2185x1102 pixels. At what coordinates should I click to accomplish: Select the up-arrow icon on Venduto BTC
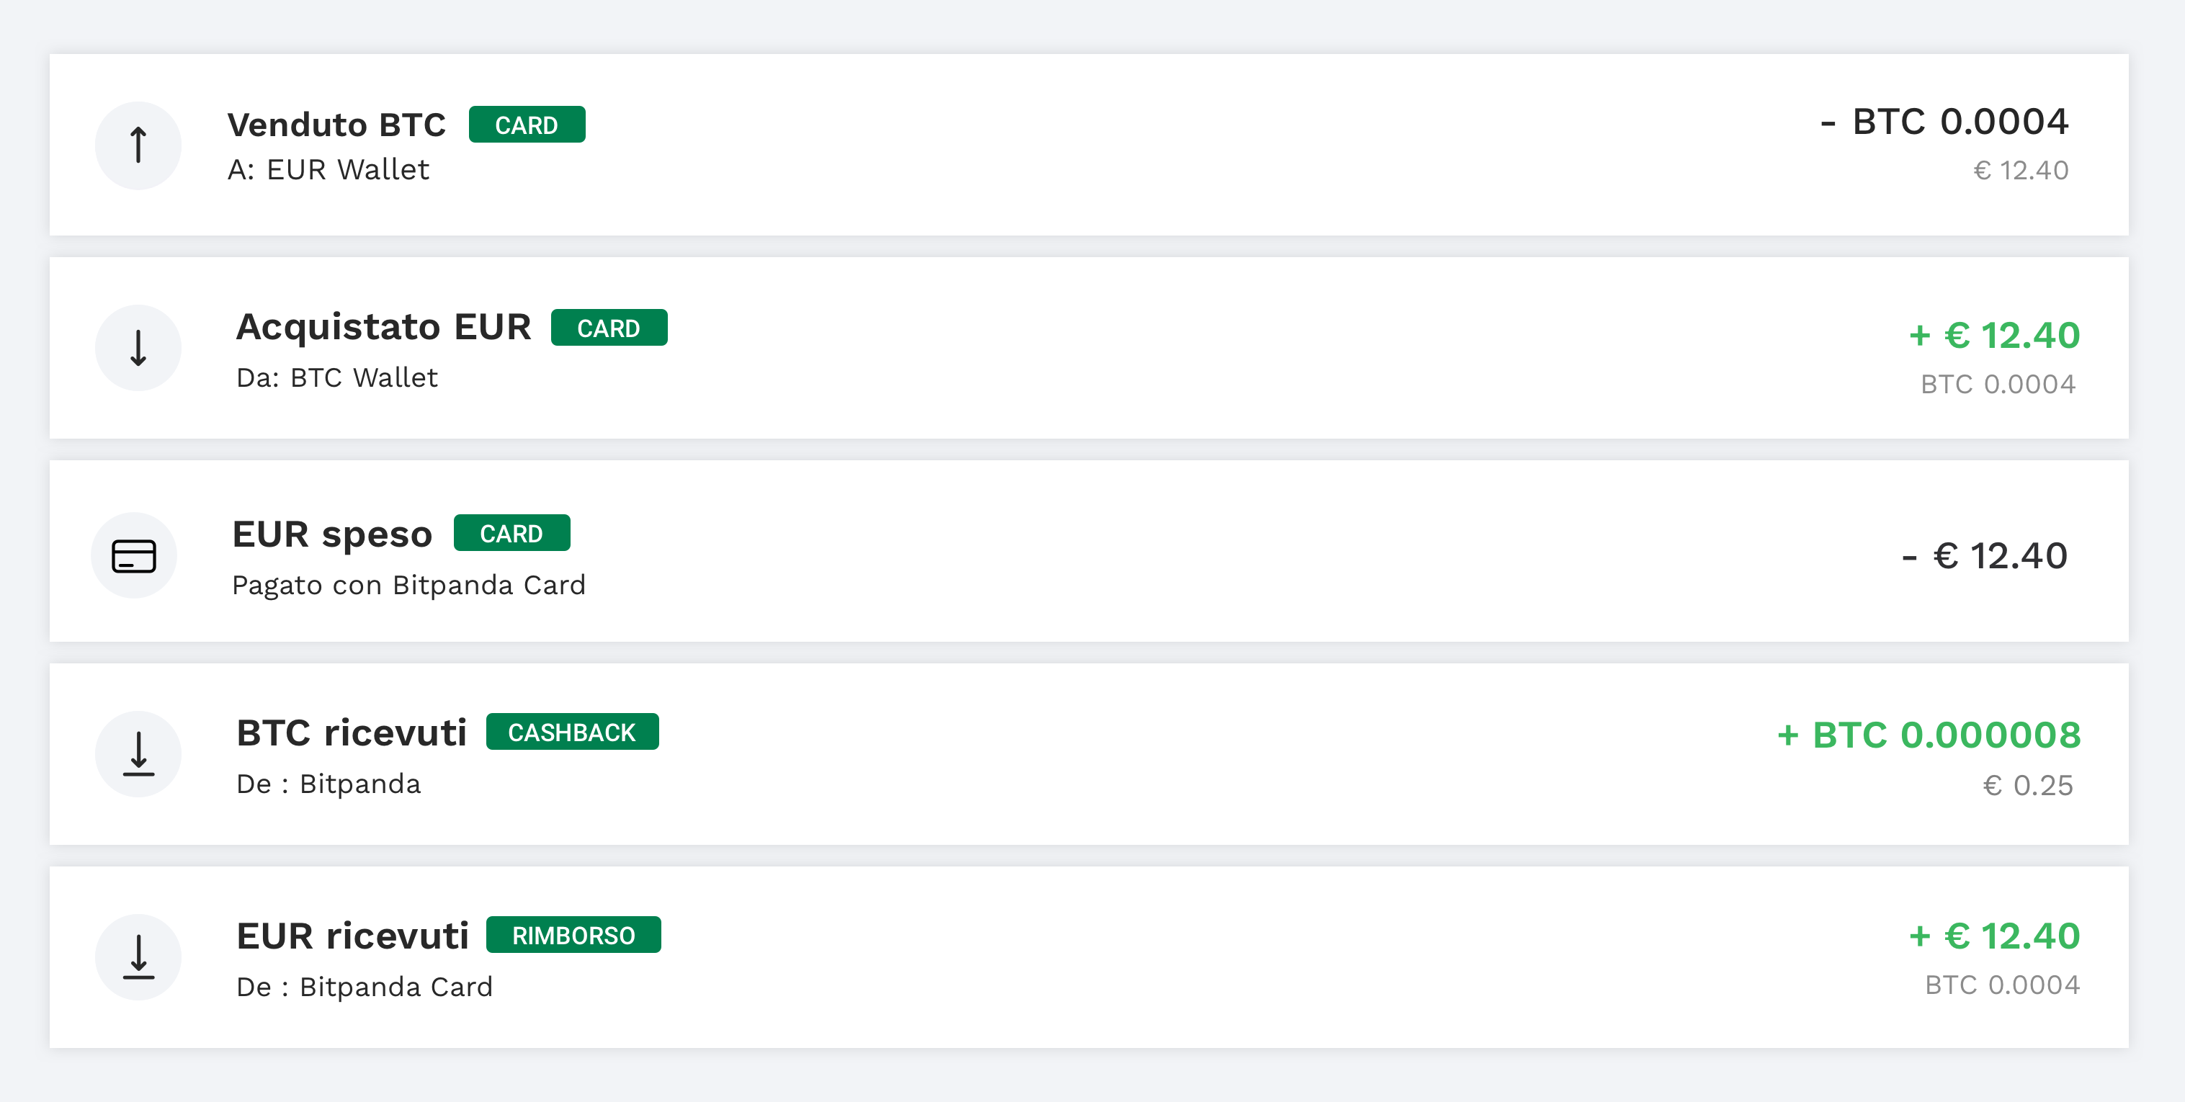coord(138,145)
